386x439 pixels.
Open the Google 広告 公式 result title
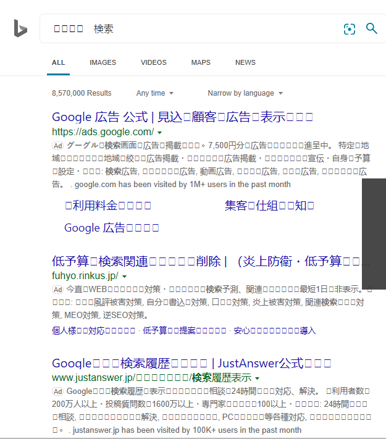point(182,117)
